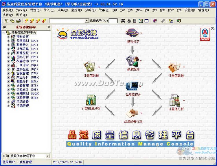Click the ruler tool toolbar icon
217x166 pixels.
(x=163, y=21)
